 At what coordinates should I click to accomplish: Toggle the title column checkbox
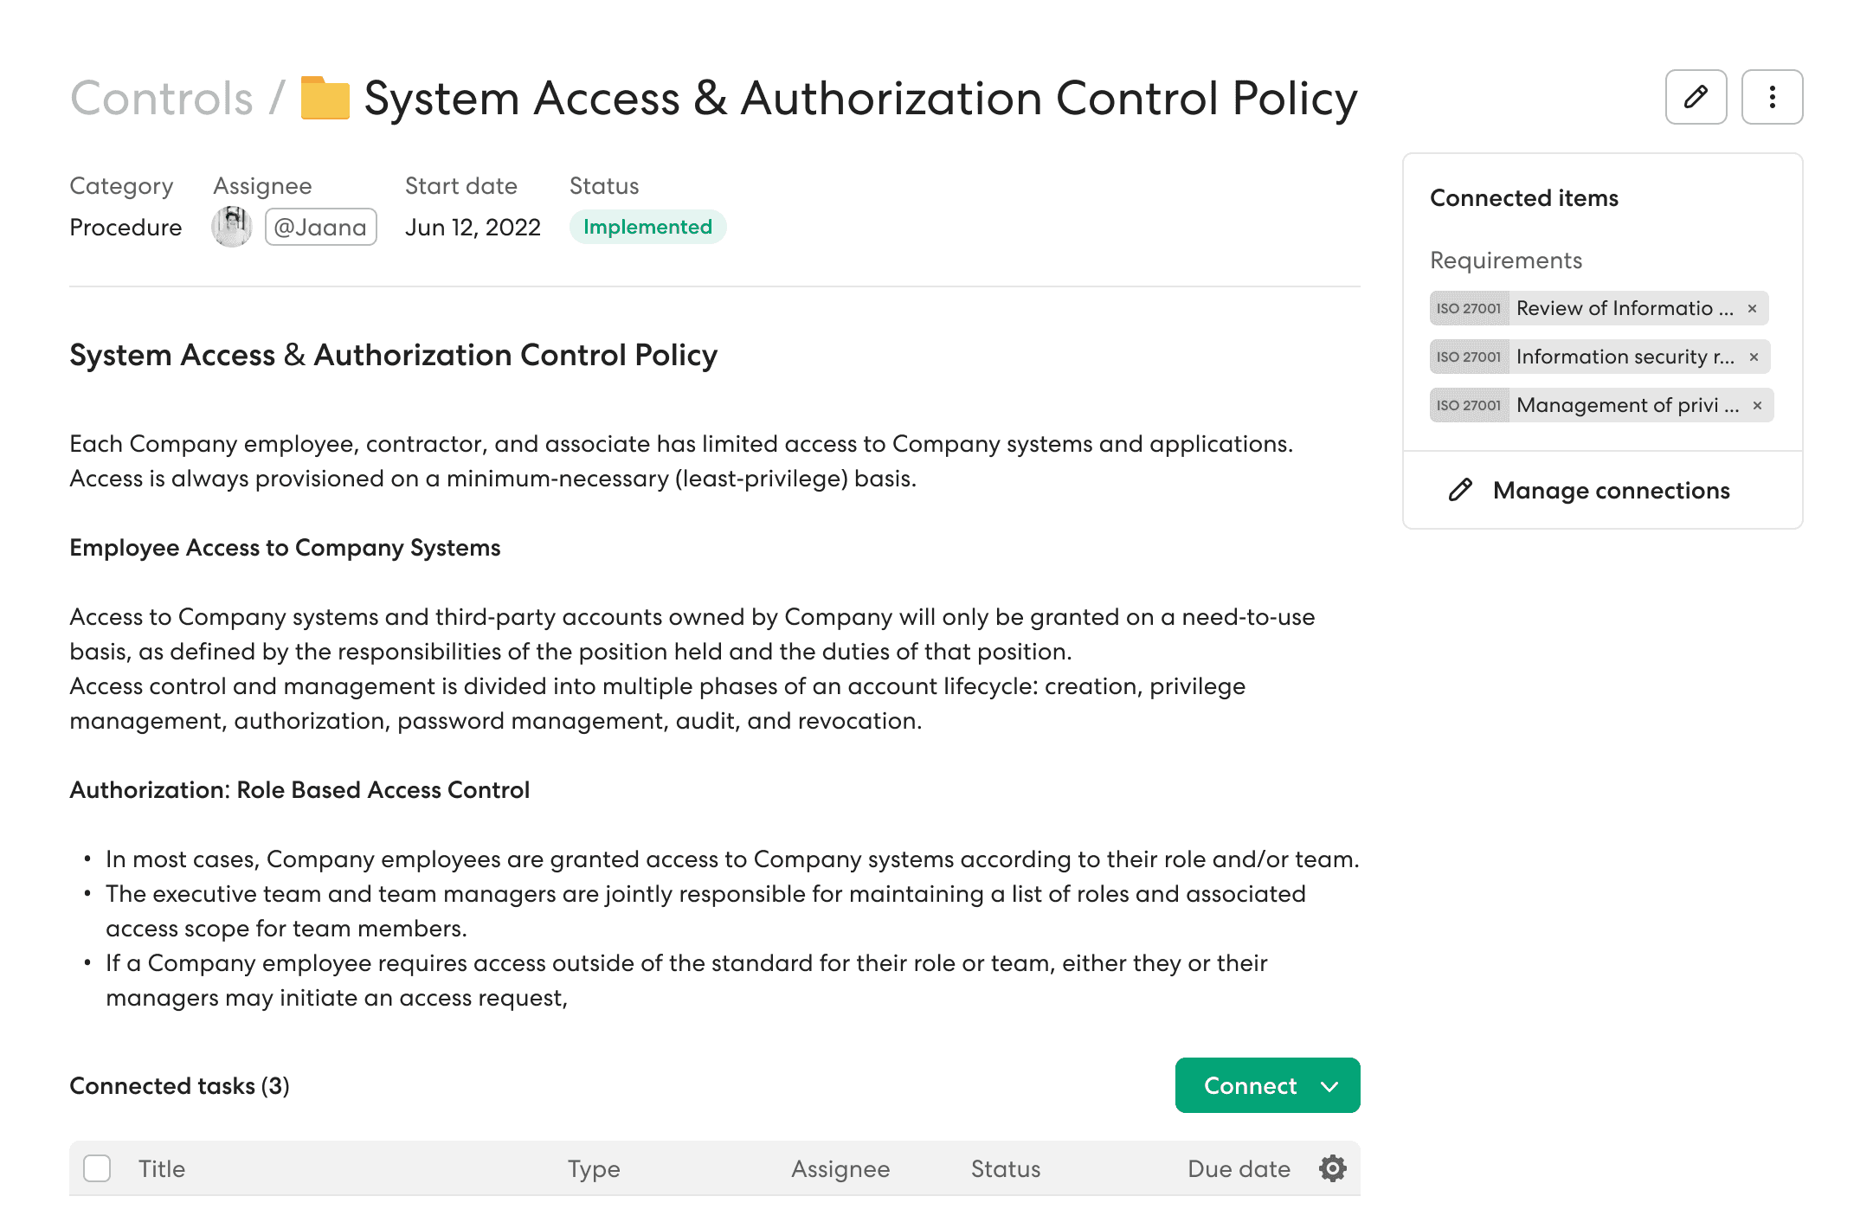pos(97,1168)
